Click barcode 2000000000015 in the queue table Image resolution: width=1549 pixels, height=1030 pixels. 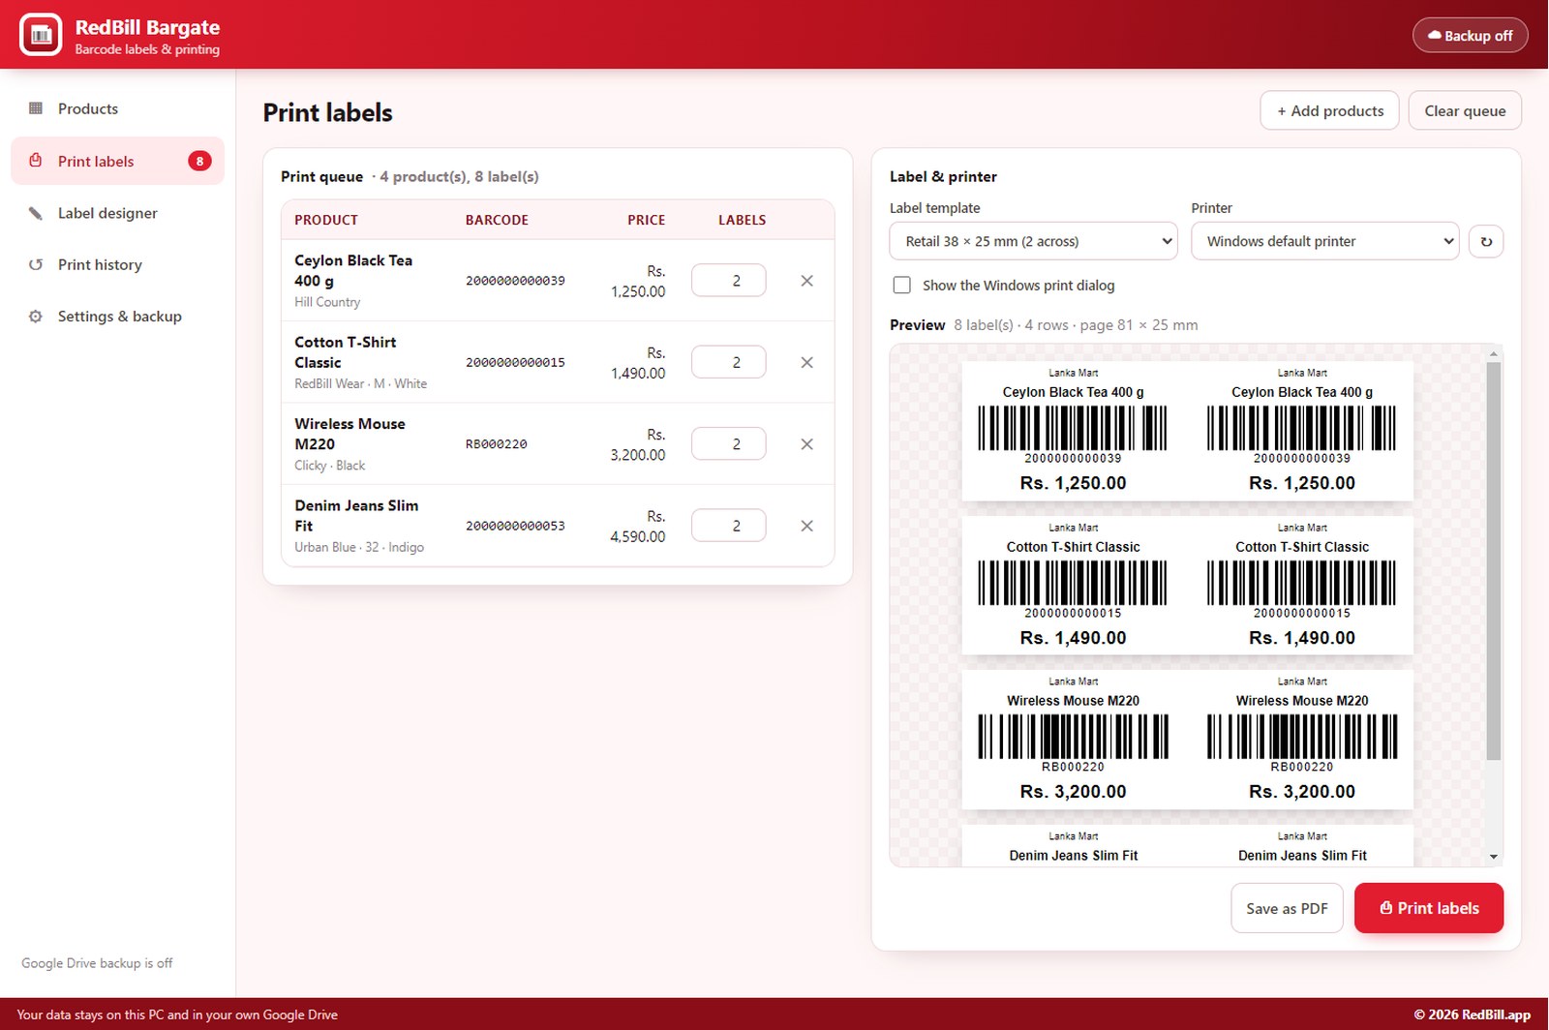tap(515, 362)
